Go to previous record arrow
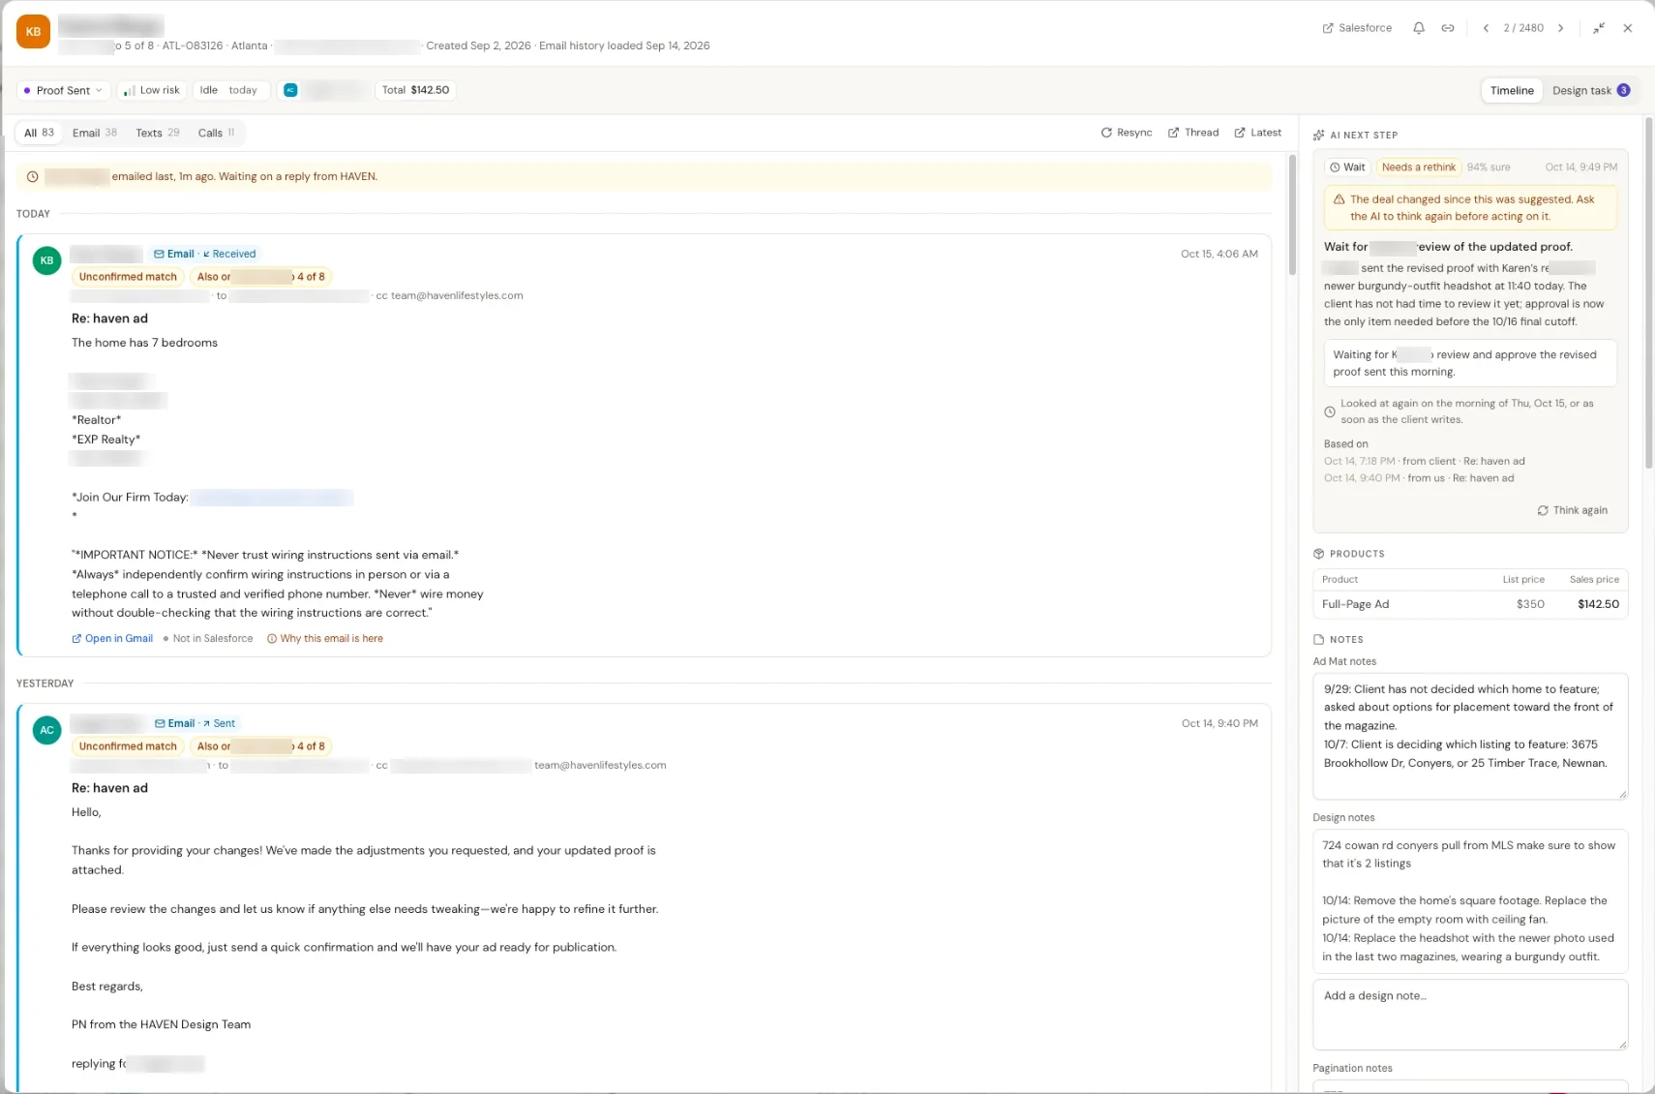Viewport: 1655px width, 1094px height. (1486, 28)
